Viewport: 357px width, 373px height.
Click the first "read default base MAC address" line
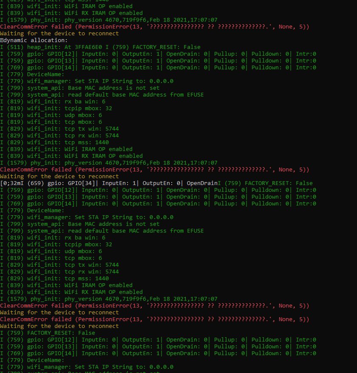click(102, 95)
